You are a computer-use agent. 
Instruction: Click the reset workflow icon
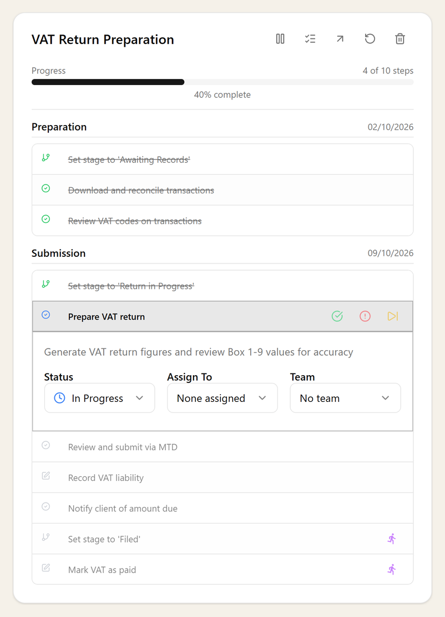click(x=370, y=39)
